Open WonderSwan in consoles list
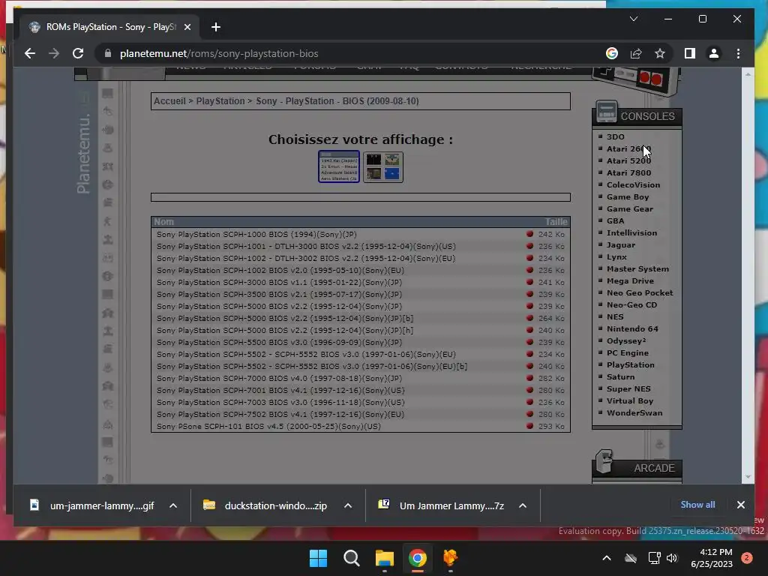The width and height of the screenshot is (768, 576). (634, 413)
